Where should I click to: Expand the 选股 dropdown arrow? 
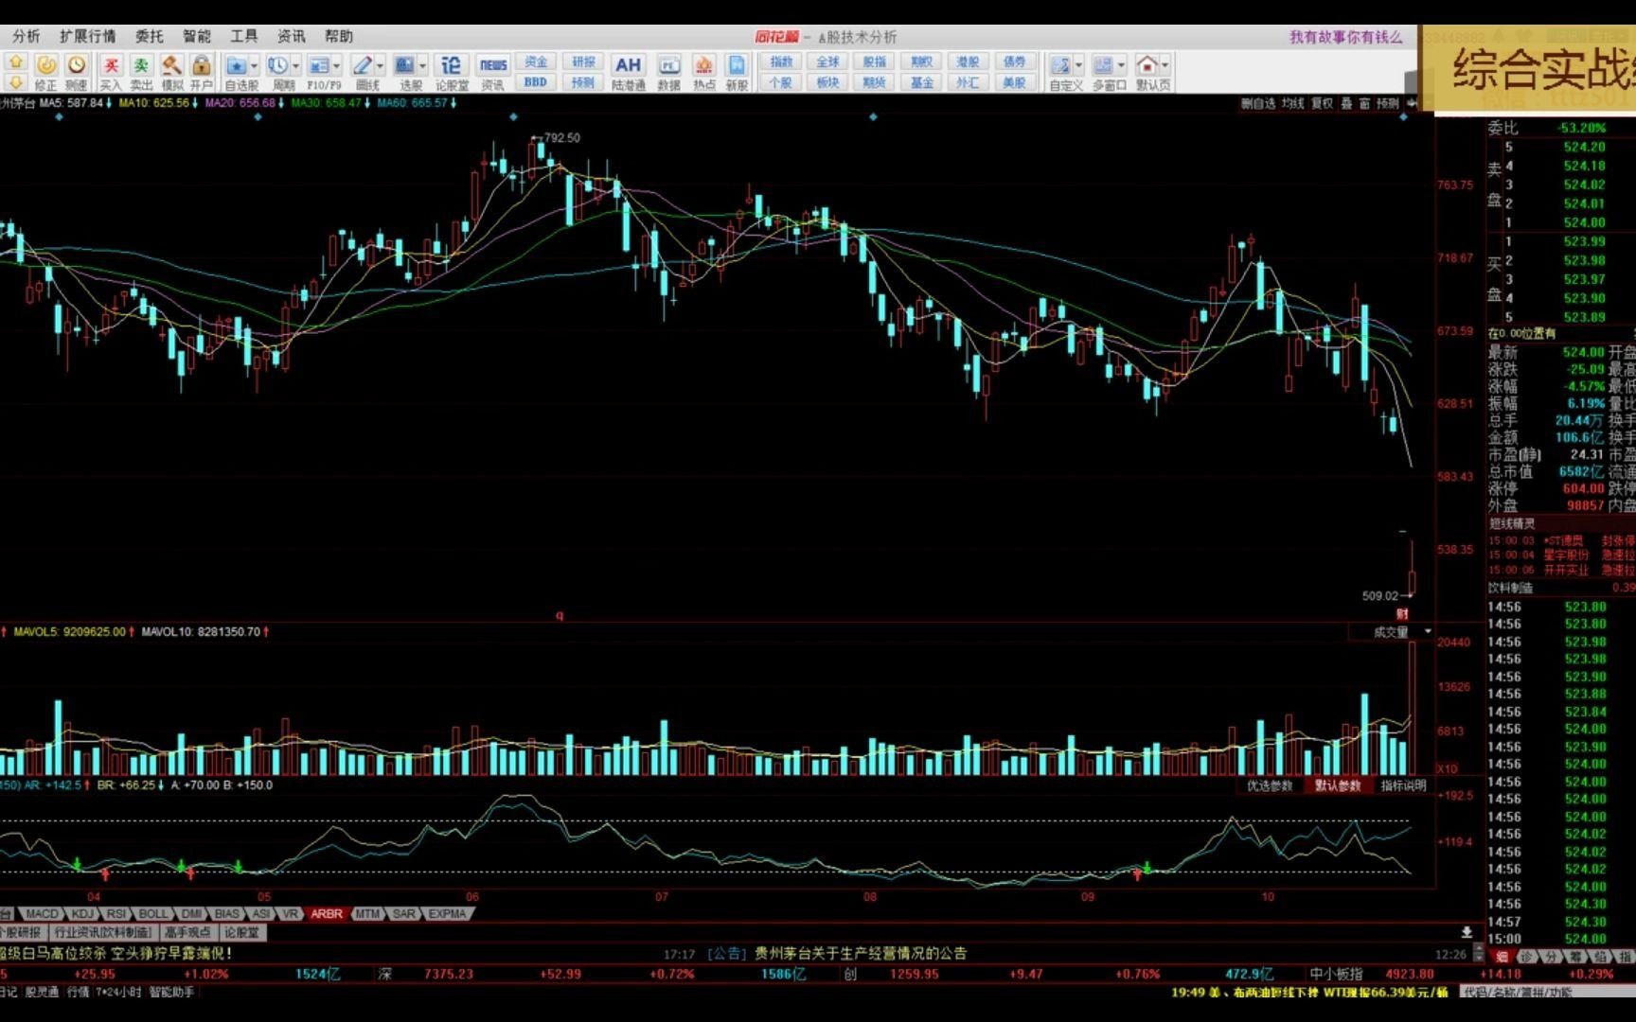pyautogui.click(x=422, y=66)
